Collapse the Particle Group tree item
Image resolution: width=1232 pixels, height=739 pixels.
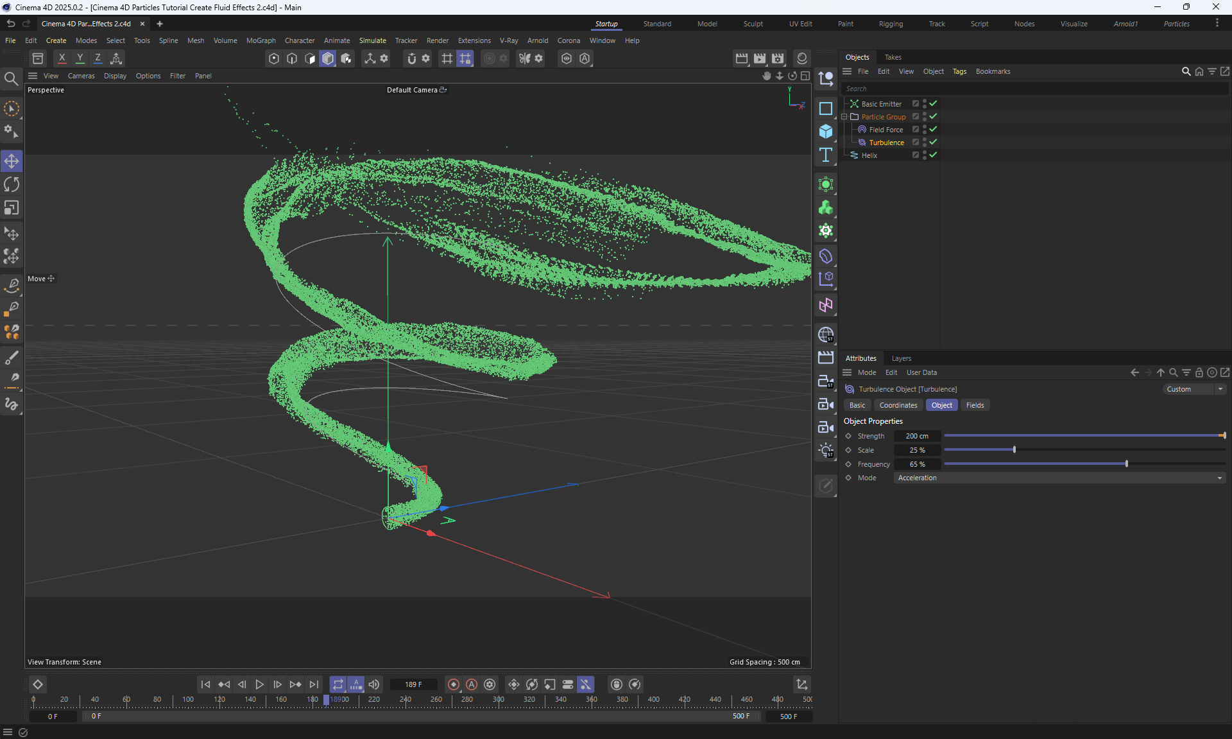point(844,117)
